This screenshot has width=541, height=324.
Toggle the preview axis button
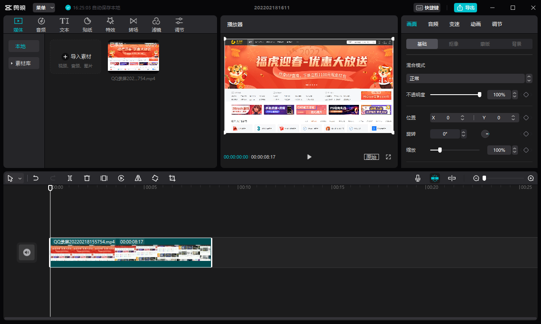tap(452, 178)
